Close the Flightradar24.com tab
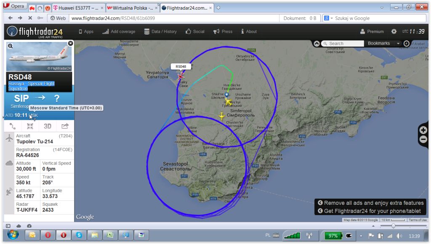Screen dimensions: 431x244 pyautogui.click(x=210, y=8)
